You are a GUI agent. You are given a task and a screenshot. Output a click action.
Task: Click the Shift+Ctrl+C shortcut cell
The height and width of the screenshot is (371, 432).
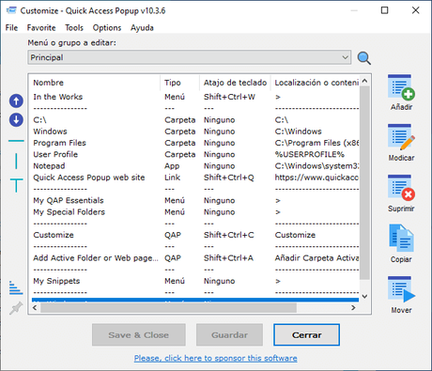tap(229, 235)
